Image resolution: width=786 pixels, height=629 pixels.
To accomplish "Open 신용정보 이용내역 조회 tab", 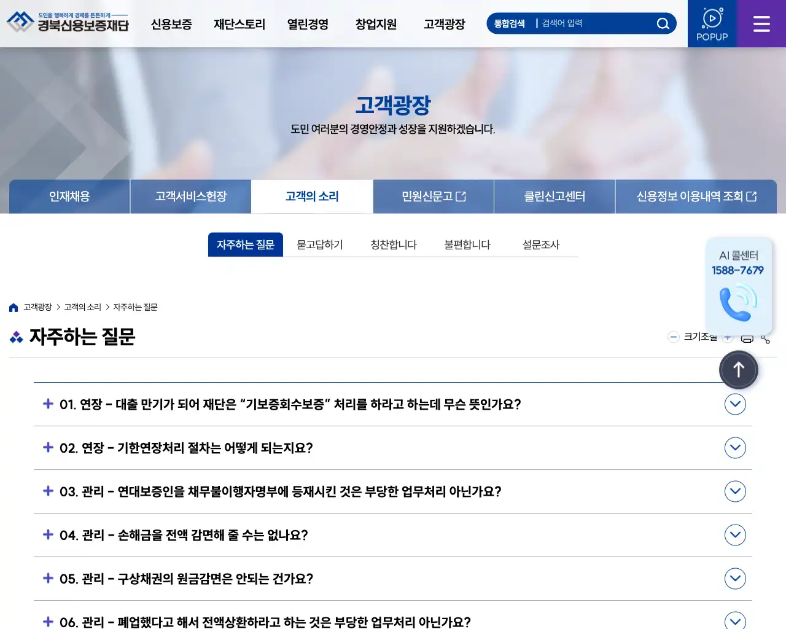I will pos(696,197).
